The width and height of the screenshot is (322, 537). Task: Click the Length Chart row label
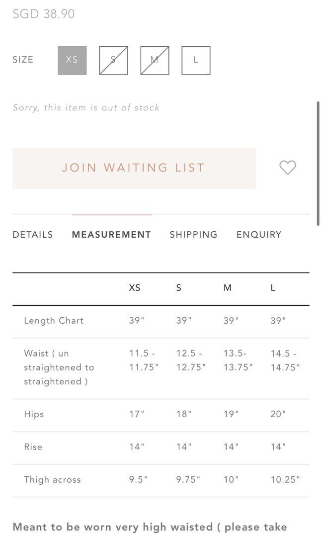coord(54,321)
